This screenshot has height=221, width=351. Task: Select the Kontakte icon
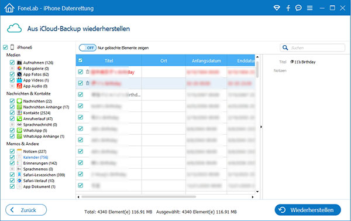(x=19, y=113)
